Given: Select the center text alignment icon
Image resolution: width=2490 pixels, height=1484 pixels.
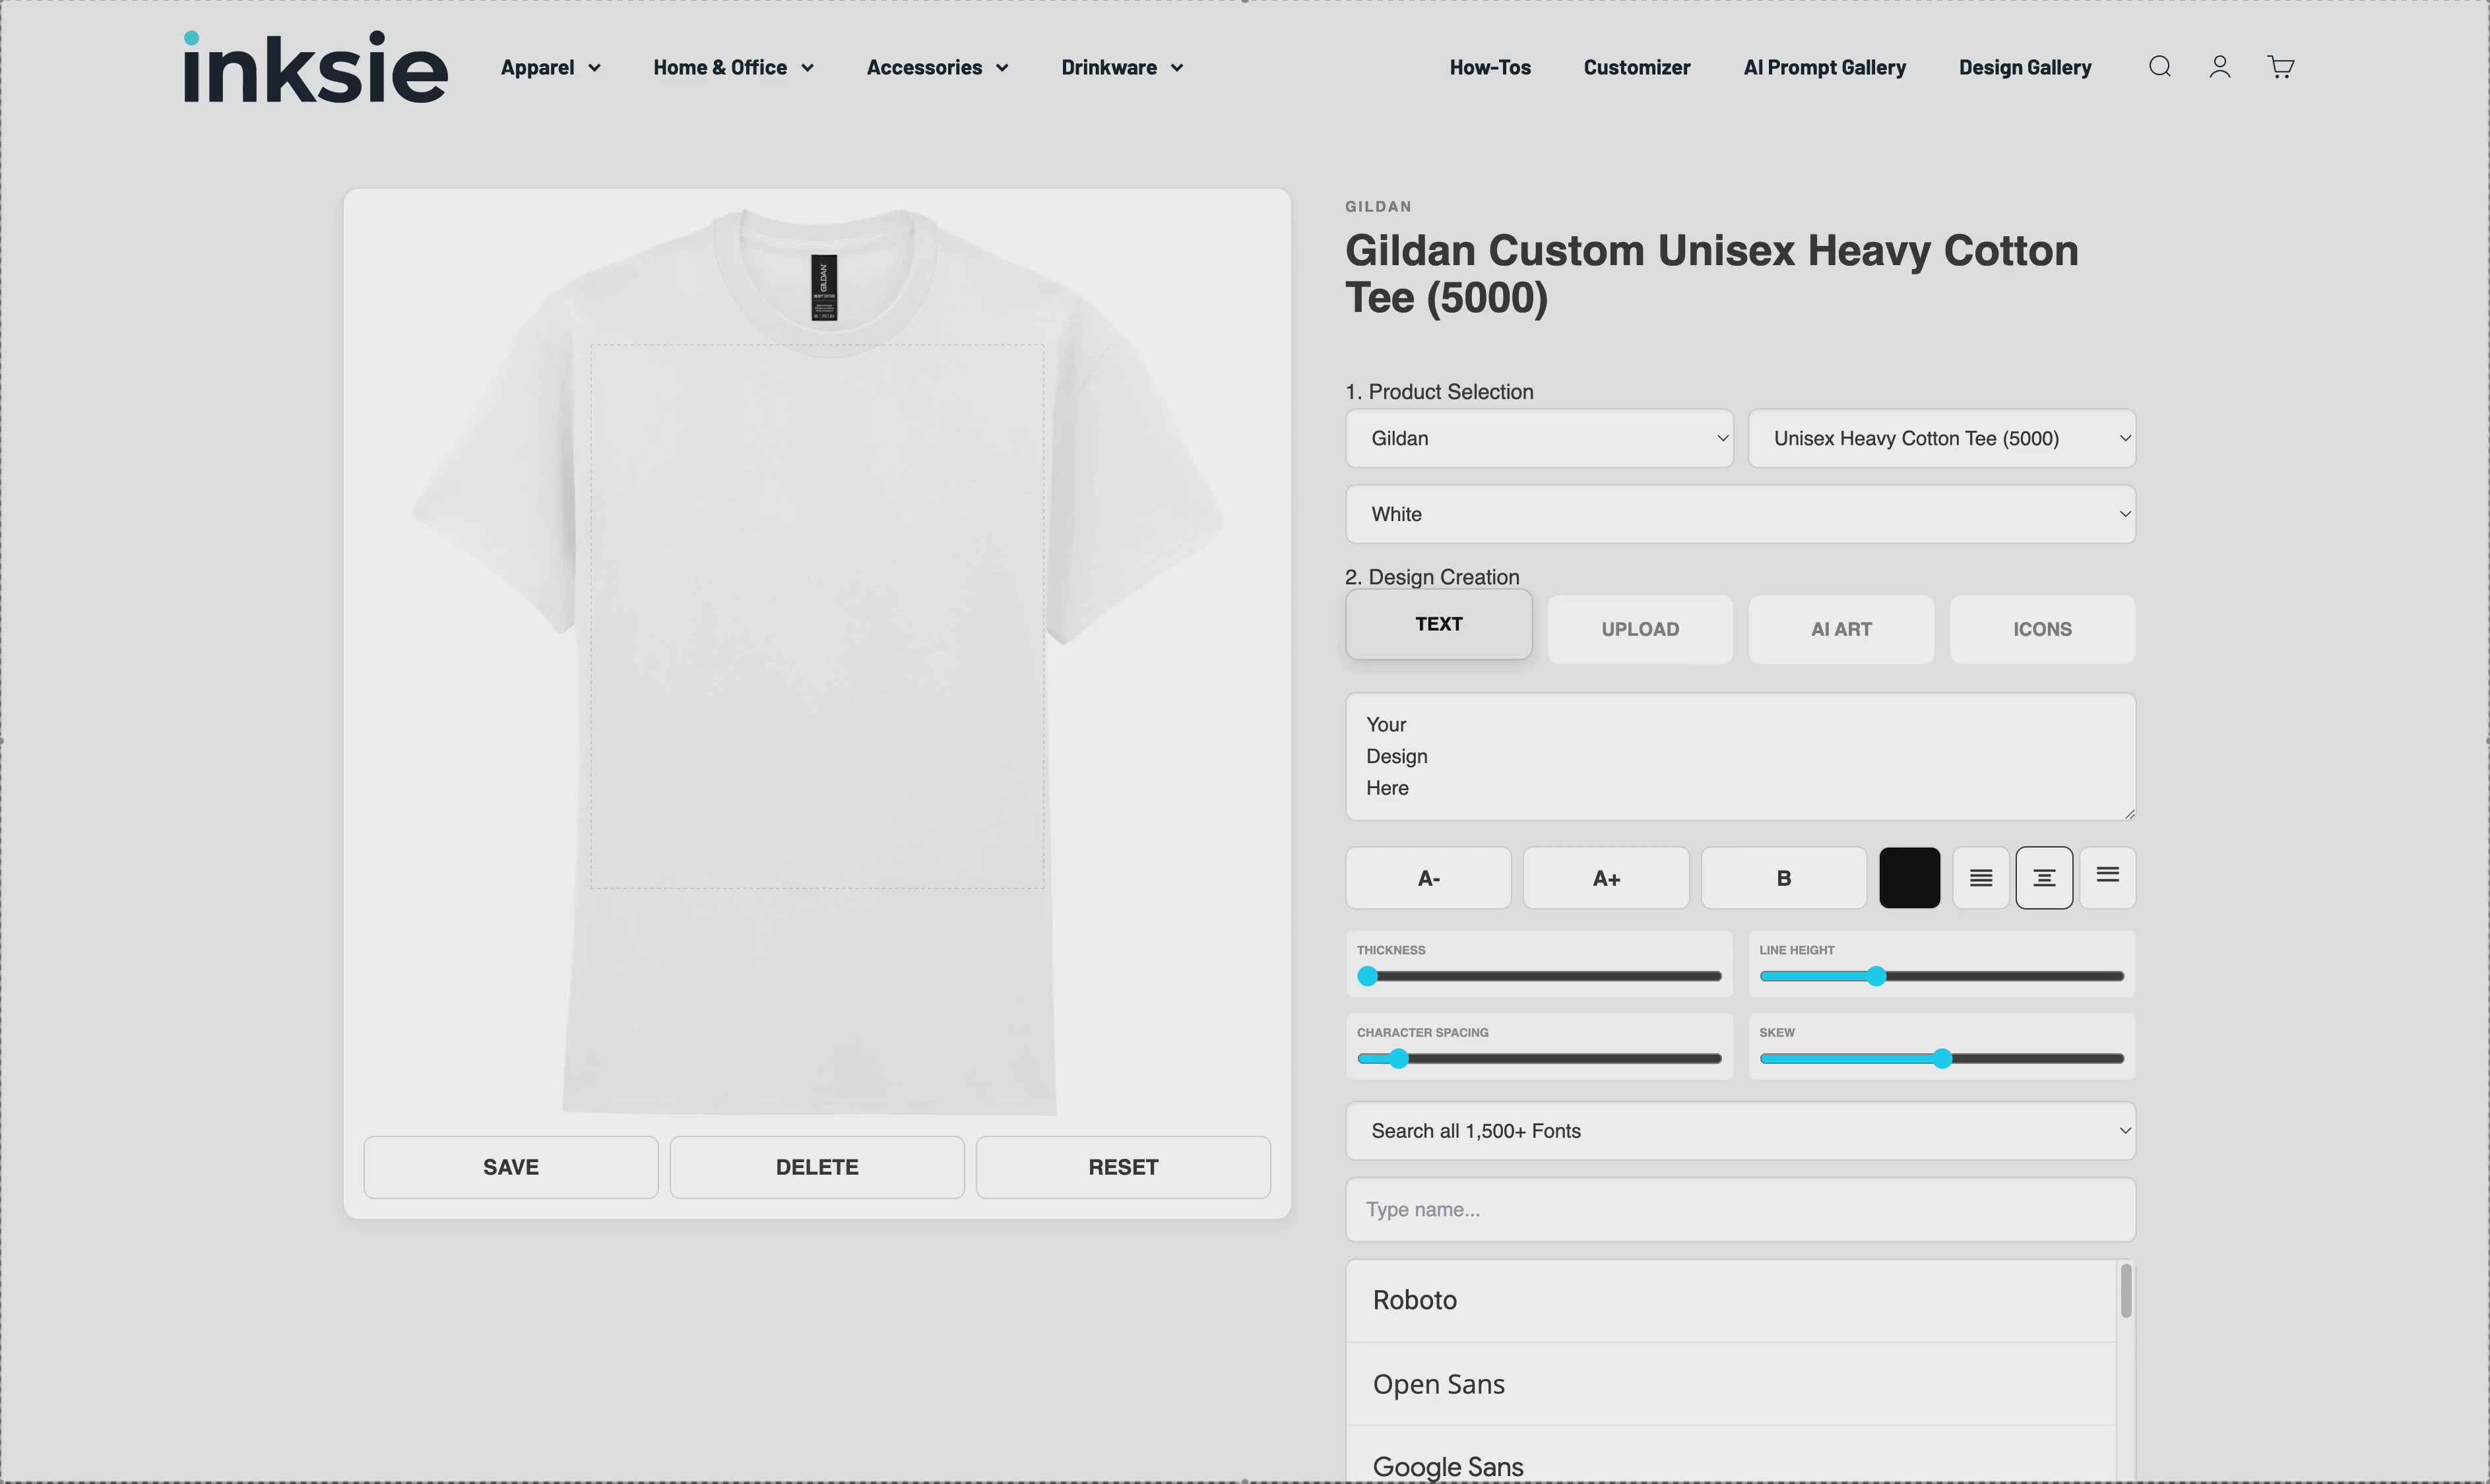Looking at the screenshot, I should (x=2043, y=878).
